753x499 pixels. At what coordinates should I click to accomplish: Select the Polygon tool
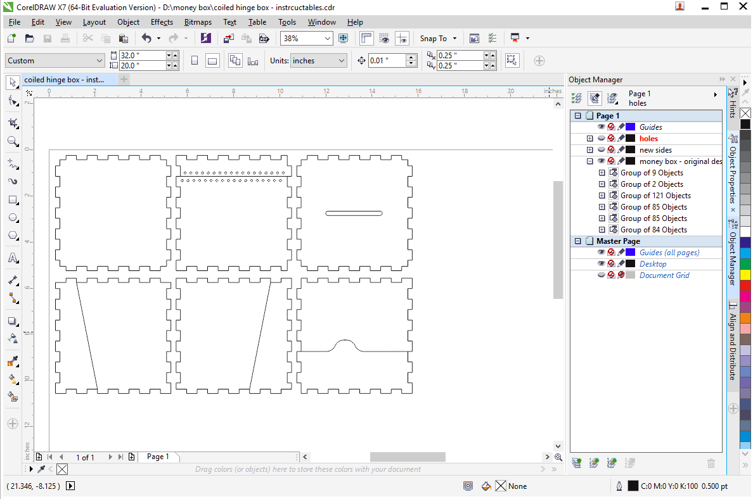point(13,236)
